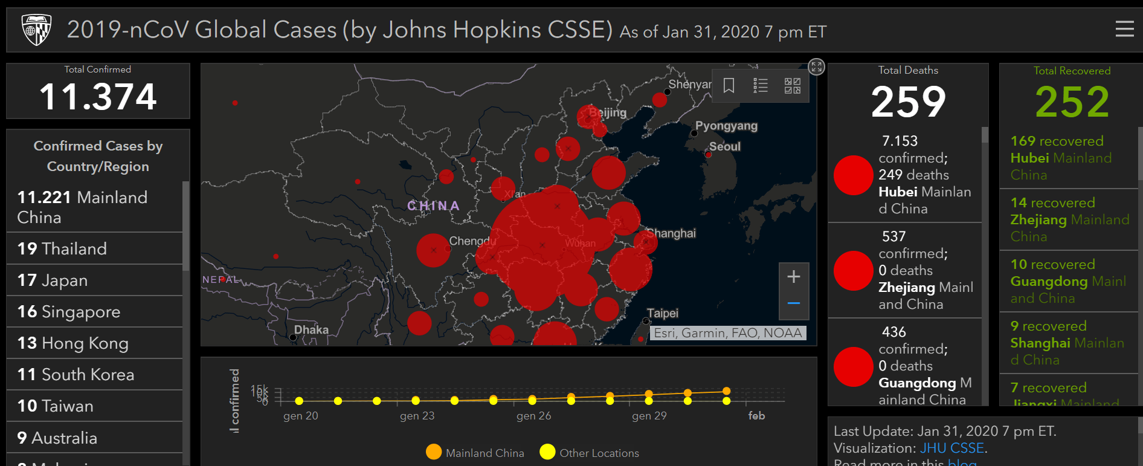The height and width of the screenshot is (466, 1143).
Task: Select the 19 Thailand row
Action: click(94, 248)
